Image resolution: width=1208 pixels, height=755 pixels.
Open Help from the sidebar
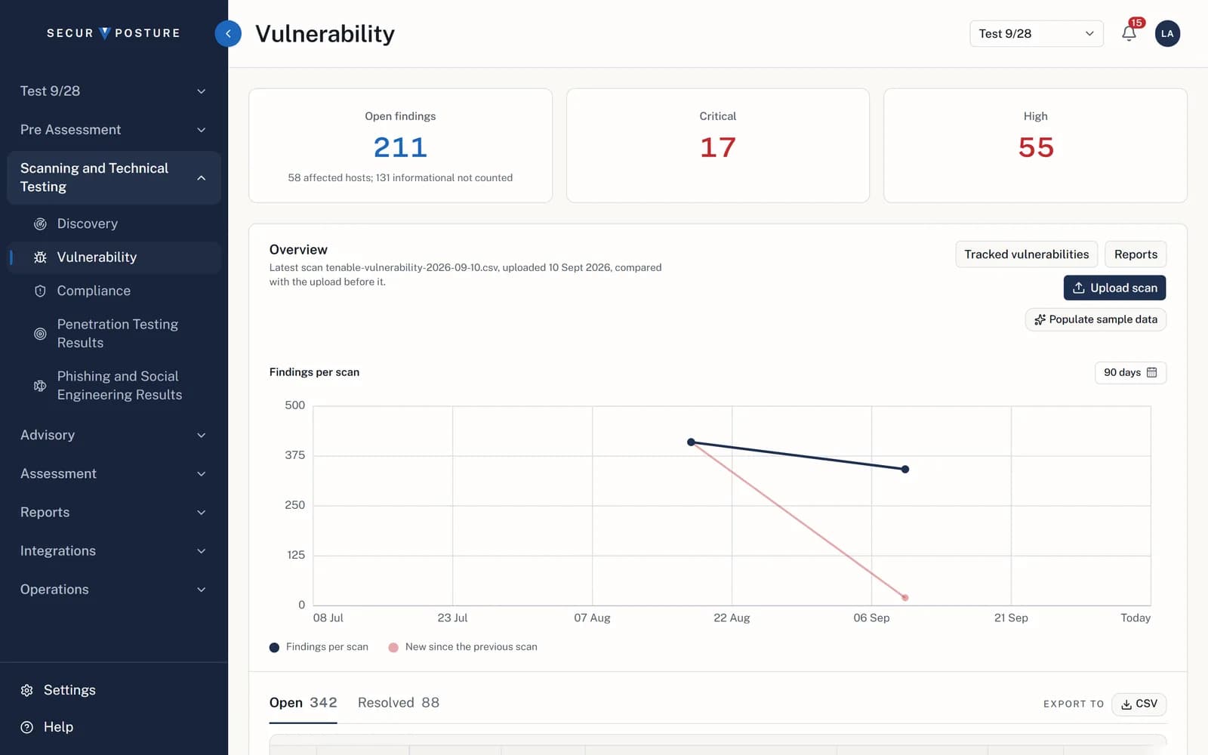click(x=113, y=727)
